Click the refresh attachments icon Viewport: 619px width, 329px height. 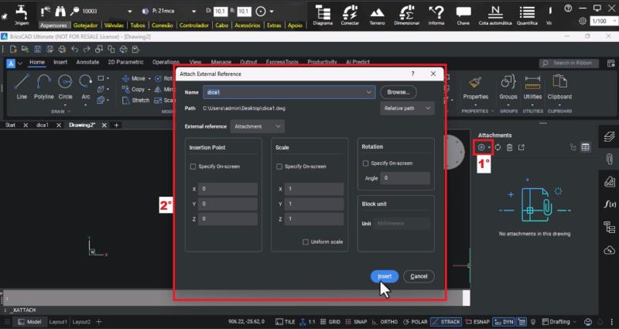(x=498, y=147)
